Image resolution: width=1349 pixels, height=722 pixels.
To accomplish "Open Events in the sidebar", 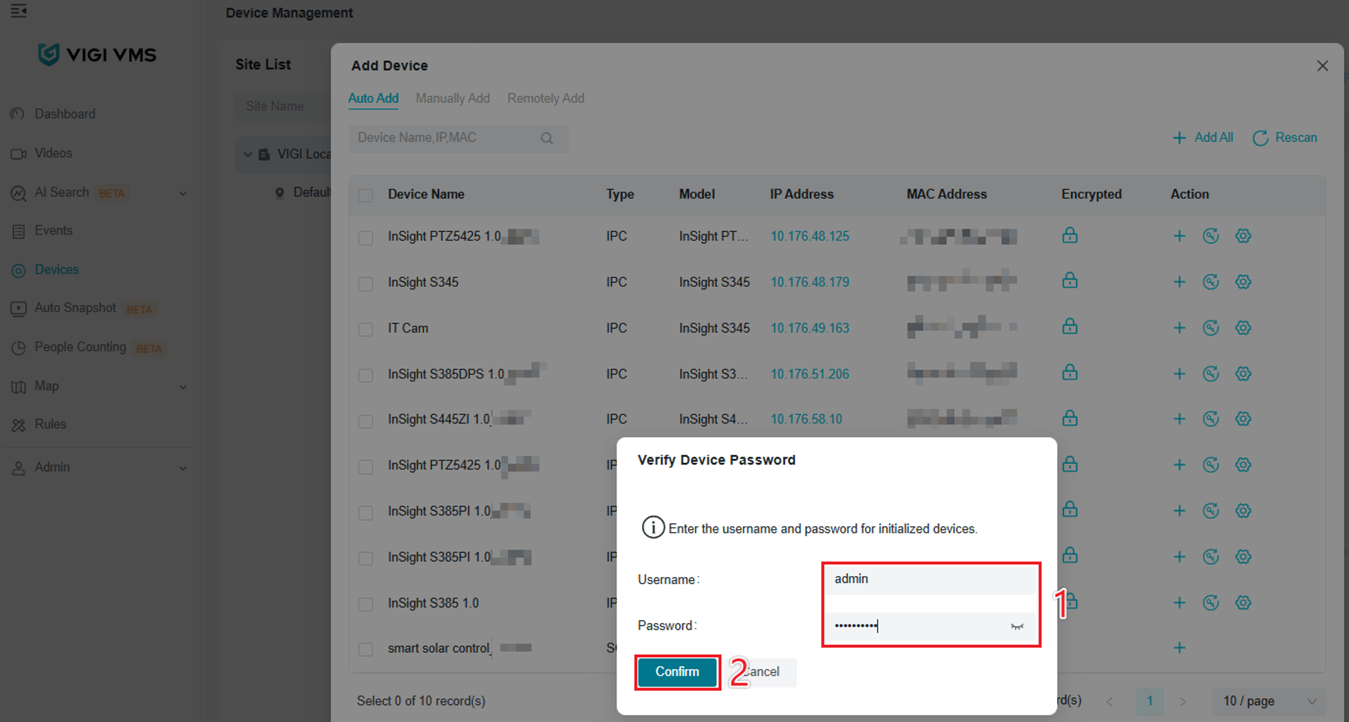I will coord(53,230).
